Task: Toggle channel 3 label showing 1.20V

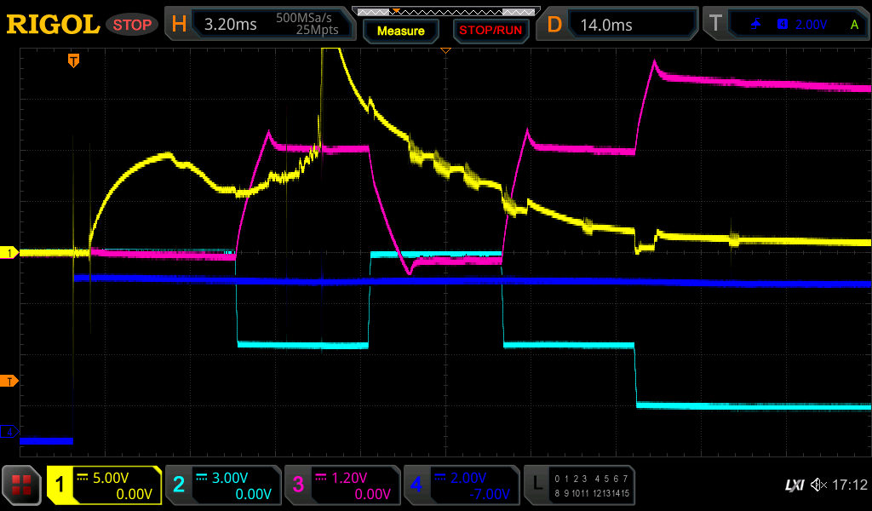Action: pyautogui.click(x=342, y=485)
